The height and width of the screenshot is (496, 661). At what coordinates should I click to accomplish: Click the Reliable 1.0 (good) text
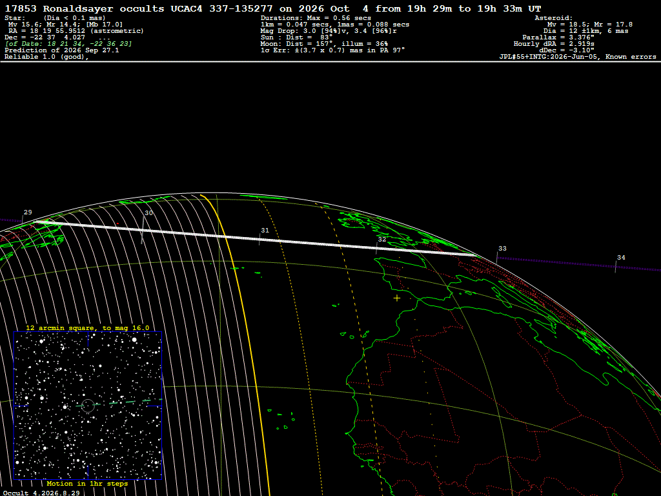[x=46, y=57]
